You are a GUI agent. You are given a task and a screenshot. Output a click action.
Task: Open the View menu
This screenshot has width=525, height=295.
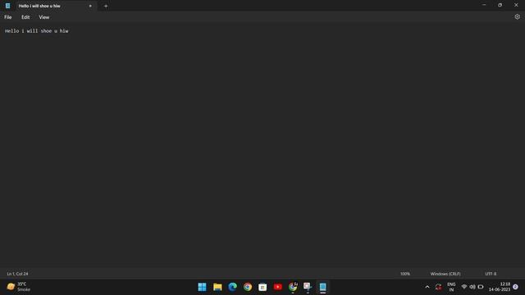(43, 17)
